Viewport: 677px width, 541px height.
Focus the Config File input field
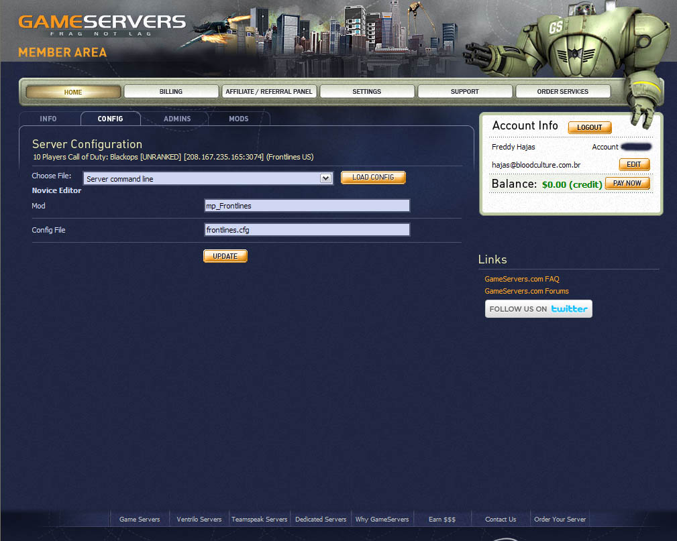(x=307, y=230)
